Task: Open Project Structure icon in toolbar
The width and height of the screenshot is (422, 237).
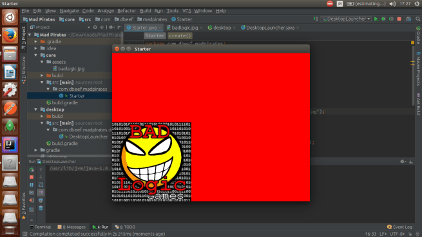Action: coord(409,19)
